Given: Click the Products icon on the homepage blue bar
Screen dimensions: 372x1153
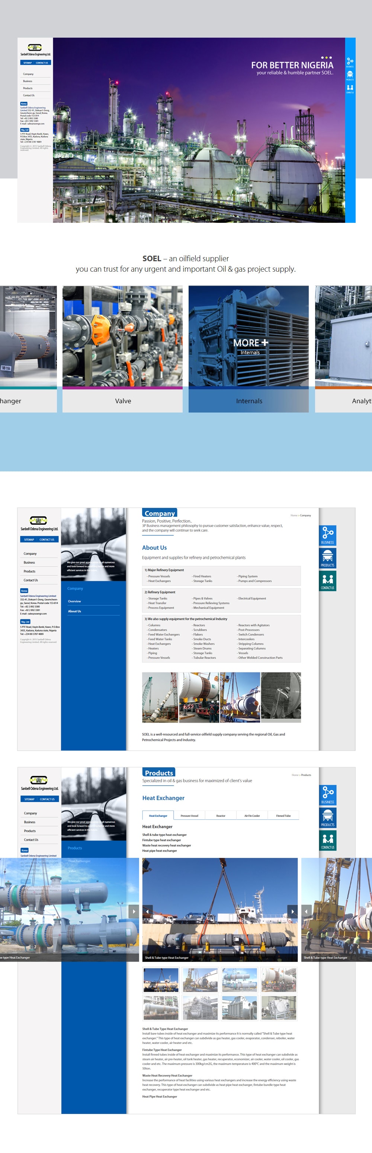Looking at the screenshot, I should 350,75.
